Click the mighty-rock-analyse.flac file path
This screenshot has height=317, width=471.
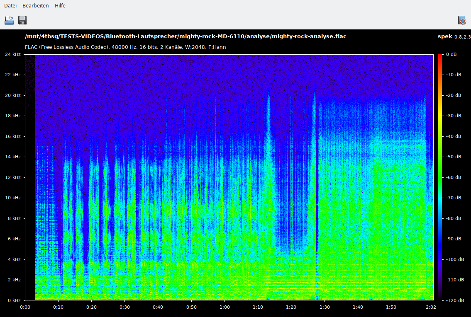(185, 36)
